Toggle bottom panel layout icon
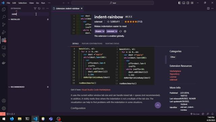 (x=184, y=3)
